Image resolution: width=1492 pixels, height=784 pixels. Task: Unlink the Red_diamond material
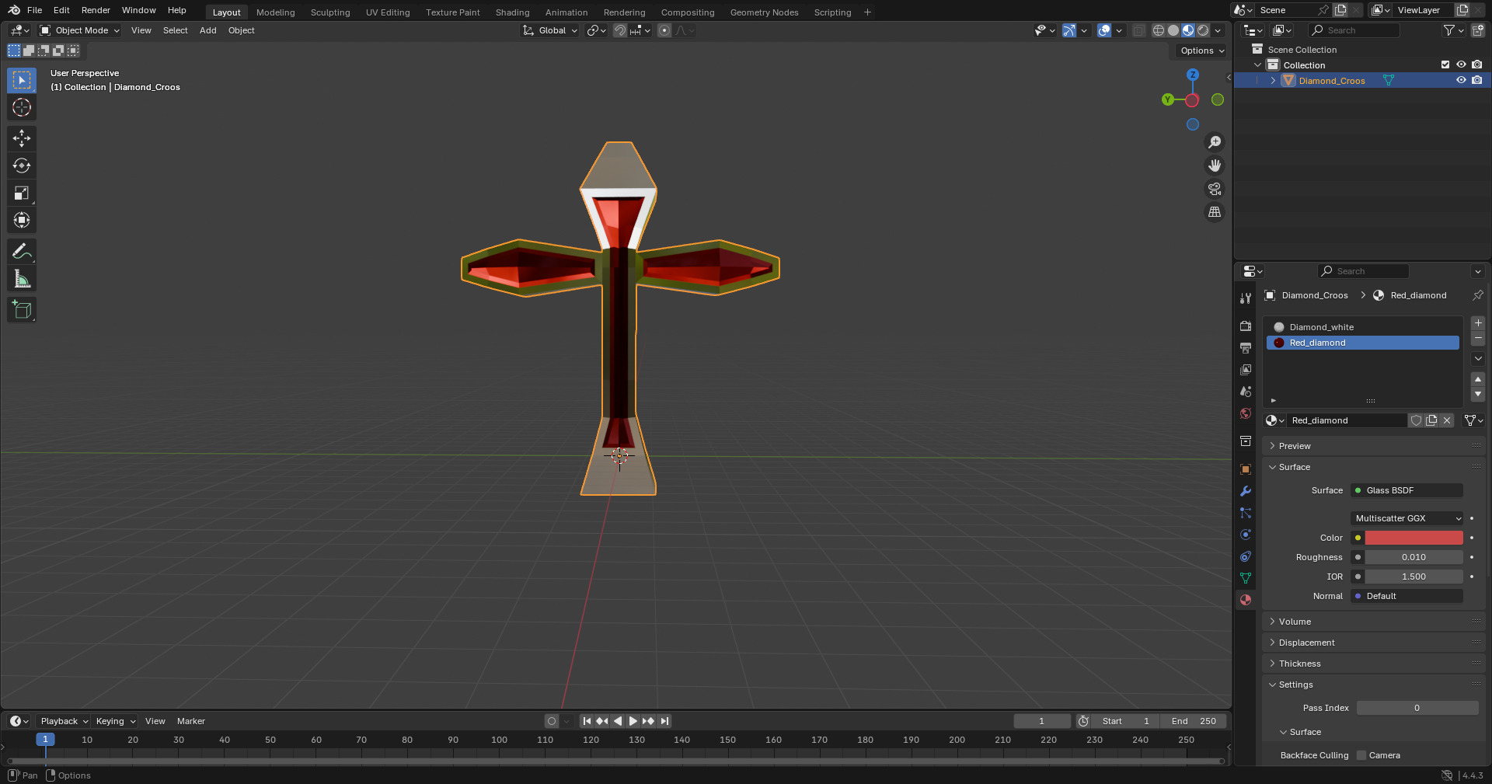[x=1447, y=420]
